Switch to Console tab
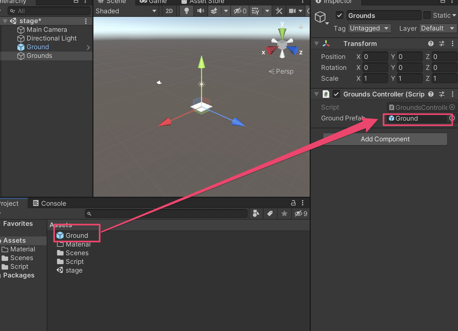 pyautogui.click(x=50, y=203)
